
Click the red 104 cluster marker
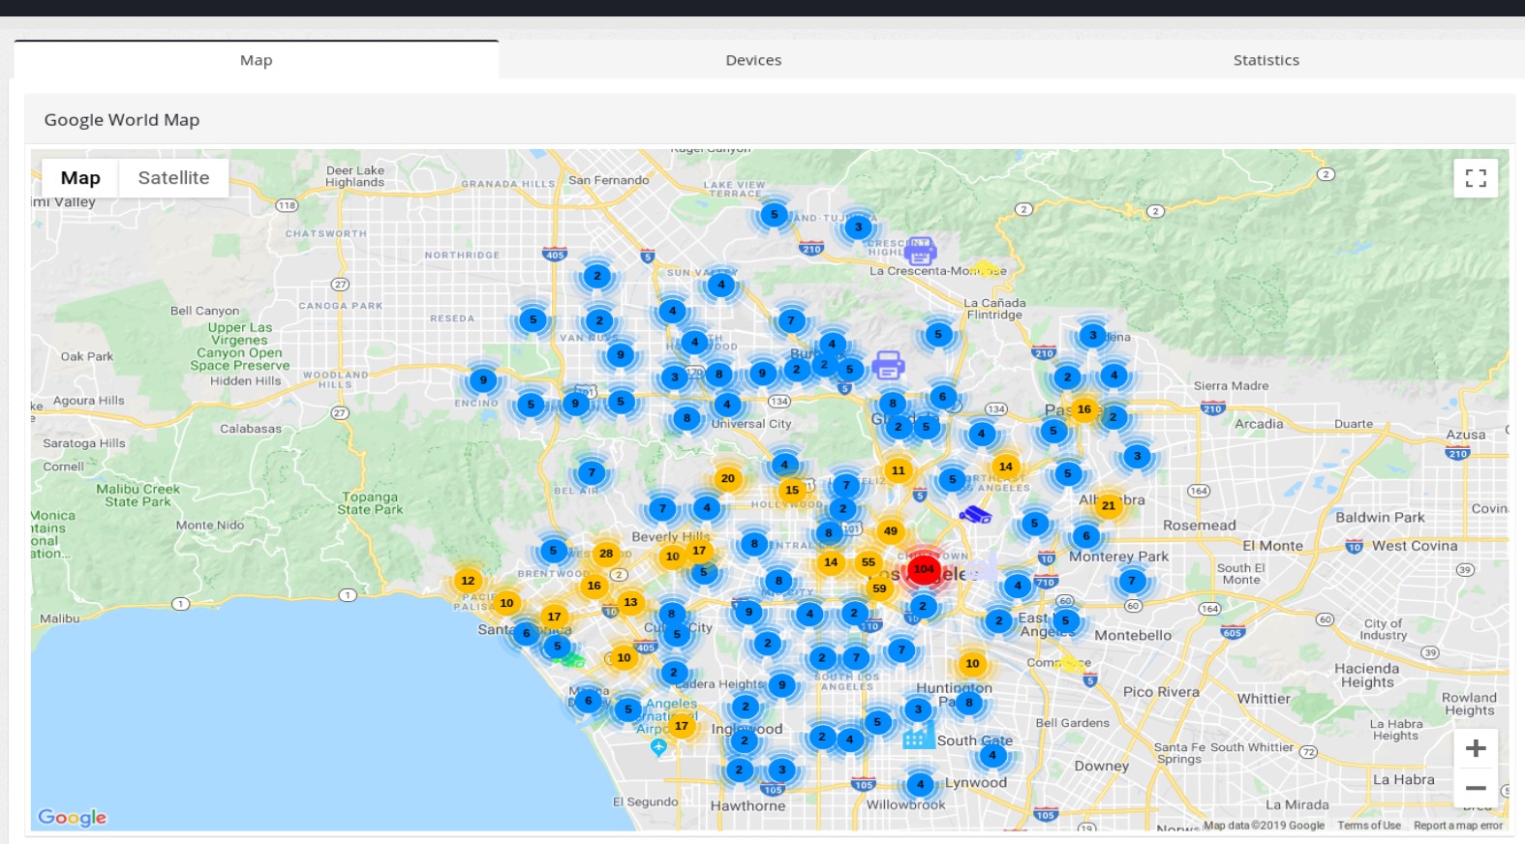[x=925, y=569]
